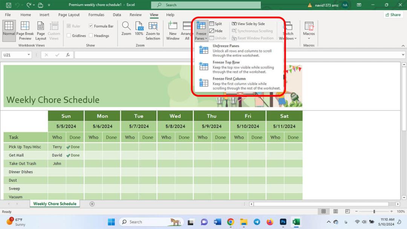Expand the Name Box dropdown arrow
This screenshot has height=229, width=407.
[x=29, y=55]
